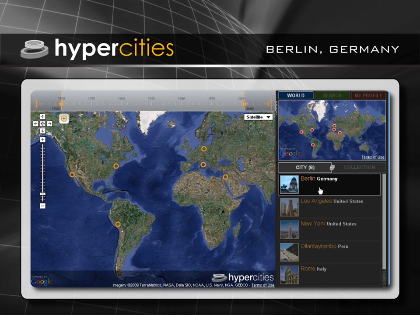This screenshot has width=420, height=315.
Task: Click the Rome Colosseum thumbnail
Action: [x=289, y=275]
